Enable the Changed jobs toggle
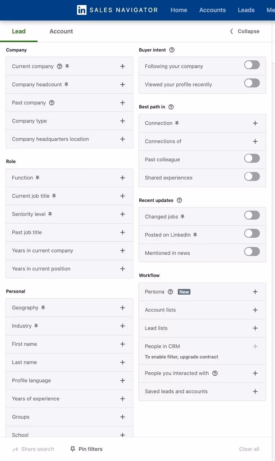Screen dimensions: 275x461 click(x=252, y=215)
